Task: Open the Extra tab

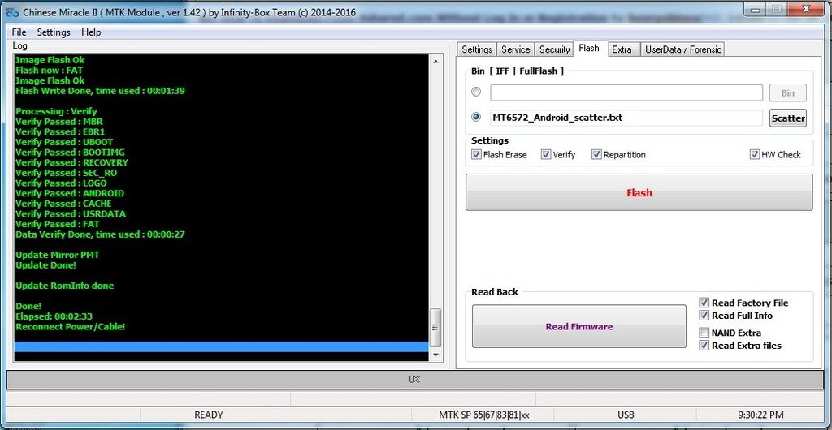Action: tap(622, 49)
